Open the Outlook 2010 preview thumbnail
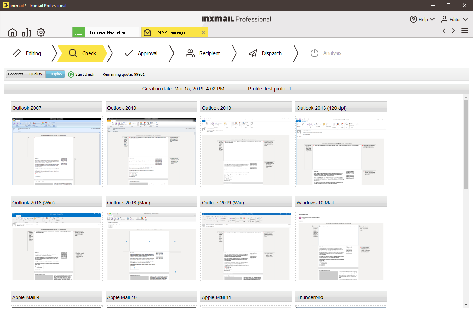Viewport: 473px width, 312px height. point(151,151)
